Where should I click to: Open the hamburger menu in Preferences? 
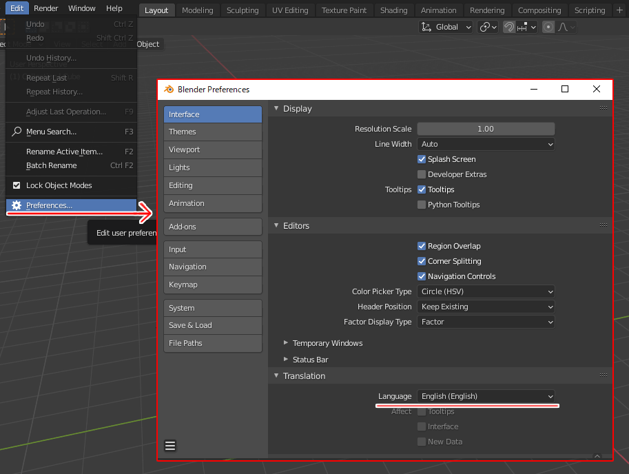170,446
